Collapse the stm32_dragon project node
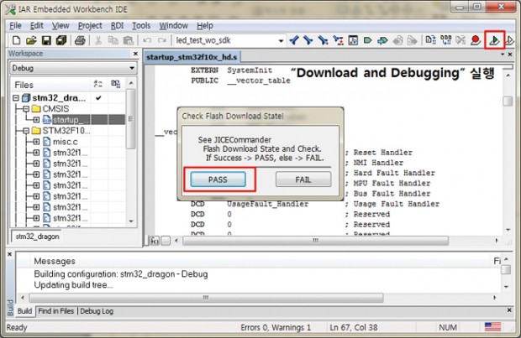This screenshot has height=338, width=521. (16, 98)
